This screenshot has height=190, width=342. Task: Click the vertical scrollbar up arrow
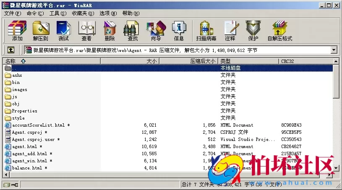click(x=336, y=61)
